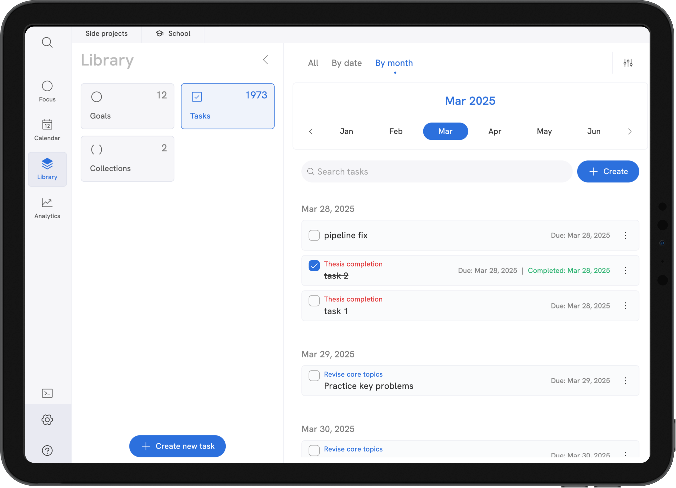Image resolution: width=676 pixels, height=488 pixels.
Task: Open three-dot menu for pipeline fix
Action: 625,235
